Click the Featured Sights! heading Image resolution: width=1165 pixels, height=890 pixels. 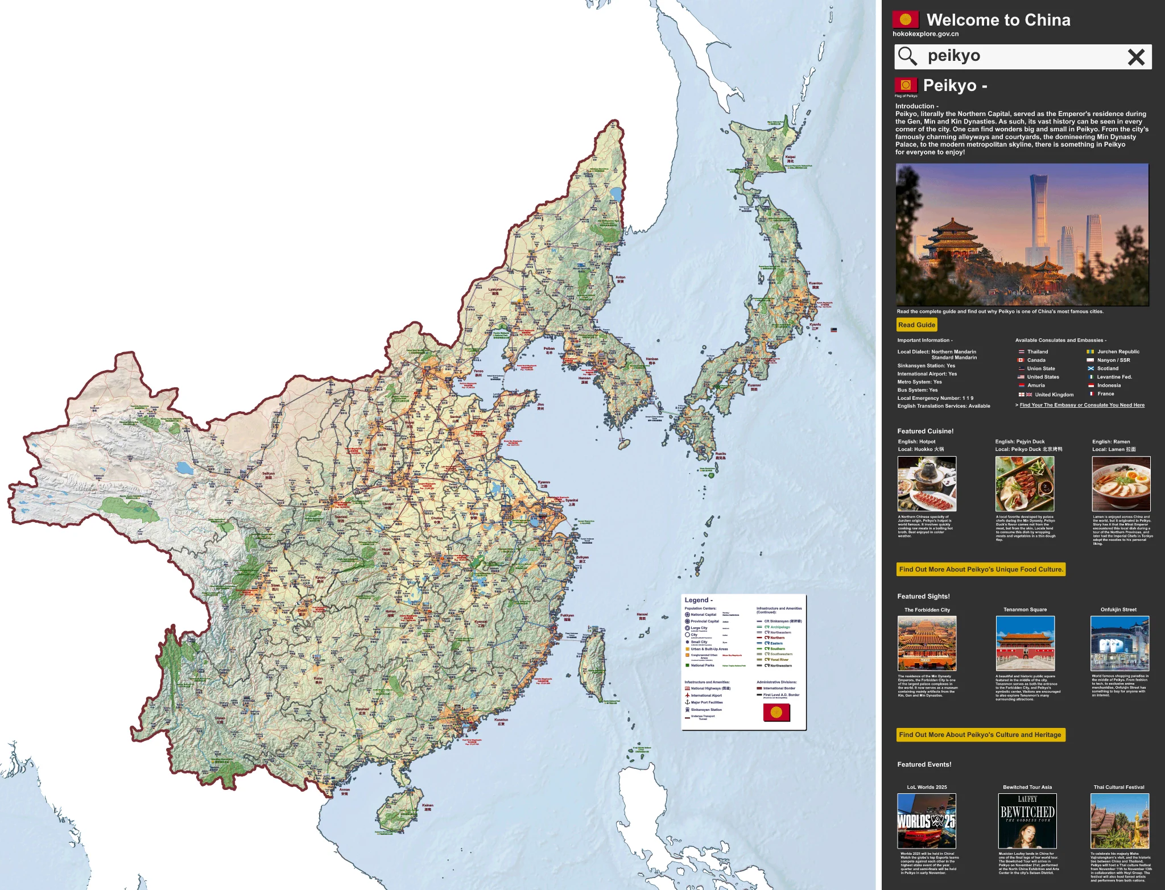tap(923, 597)
